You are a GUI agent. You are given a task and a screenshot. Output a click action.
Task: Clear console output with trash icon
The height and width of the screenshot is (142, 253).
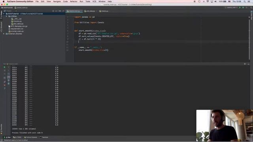[x=9, y=84]
